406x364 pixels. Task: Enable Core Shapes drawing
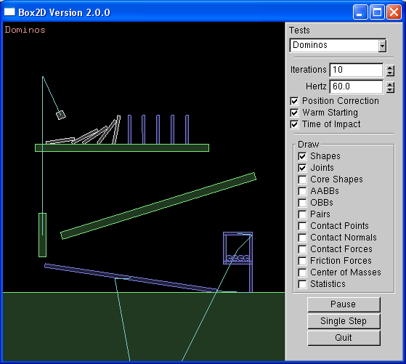coord(302,179)
